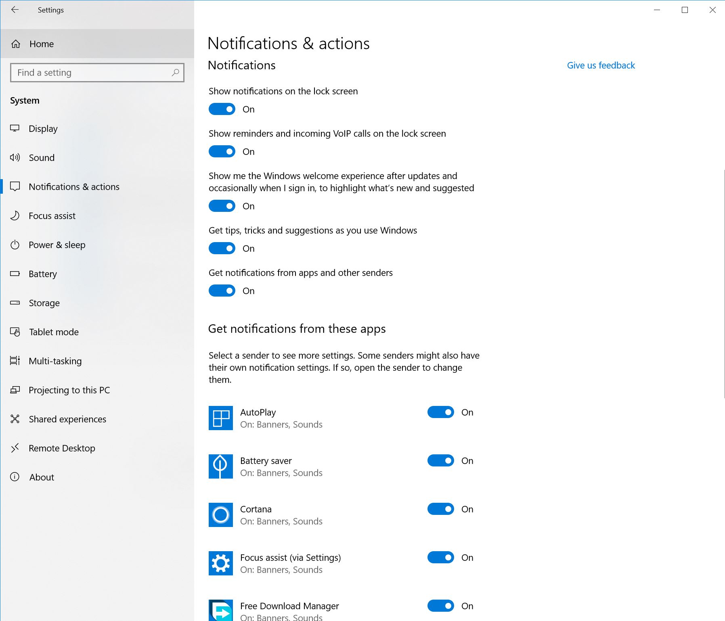
Task: Click the Storage drive icon
Action: pos(15,303)
